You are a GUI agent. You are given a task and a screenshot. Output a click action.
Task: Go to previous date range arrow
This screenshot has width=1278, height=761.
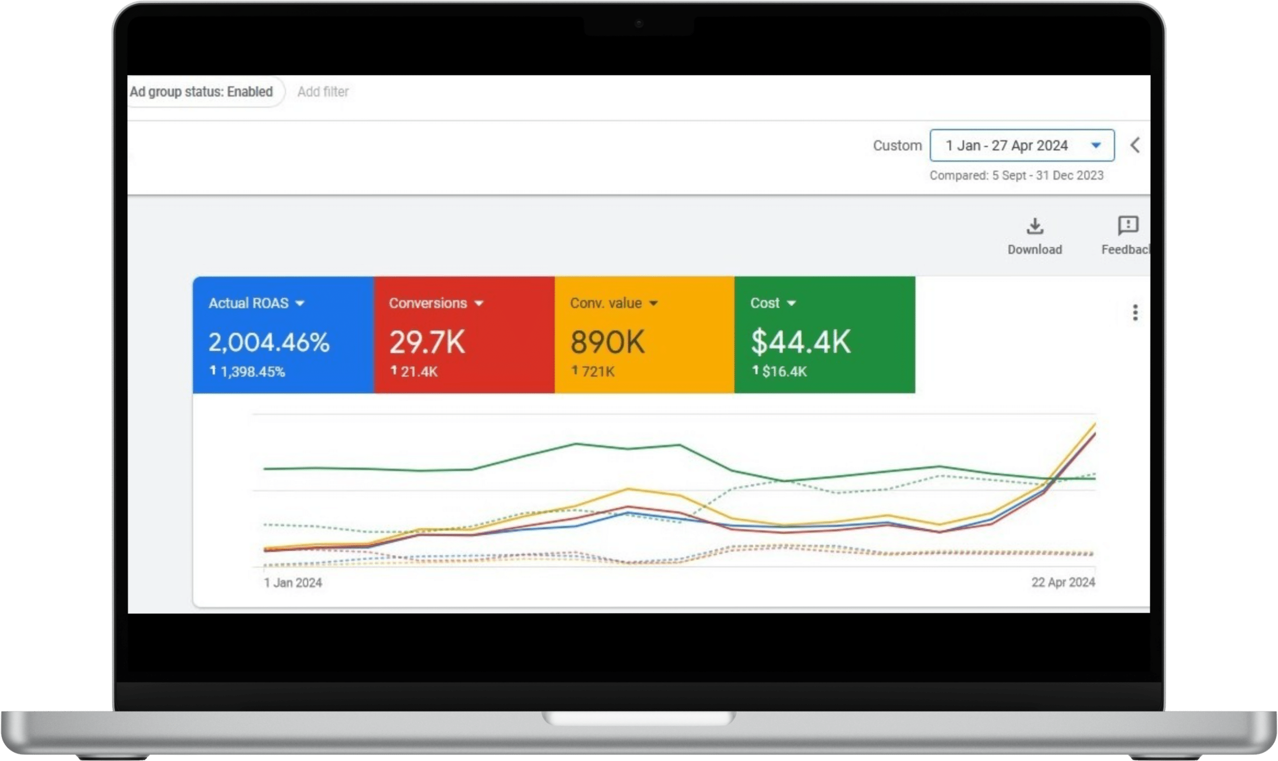pyautogui.click(x=1135, y=145)
